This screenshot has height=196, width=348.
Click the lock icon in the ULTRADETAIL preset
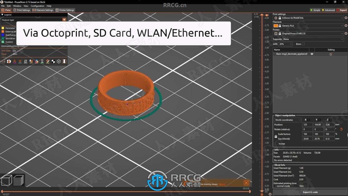point(280,18)
